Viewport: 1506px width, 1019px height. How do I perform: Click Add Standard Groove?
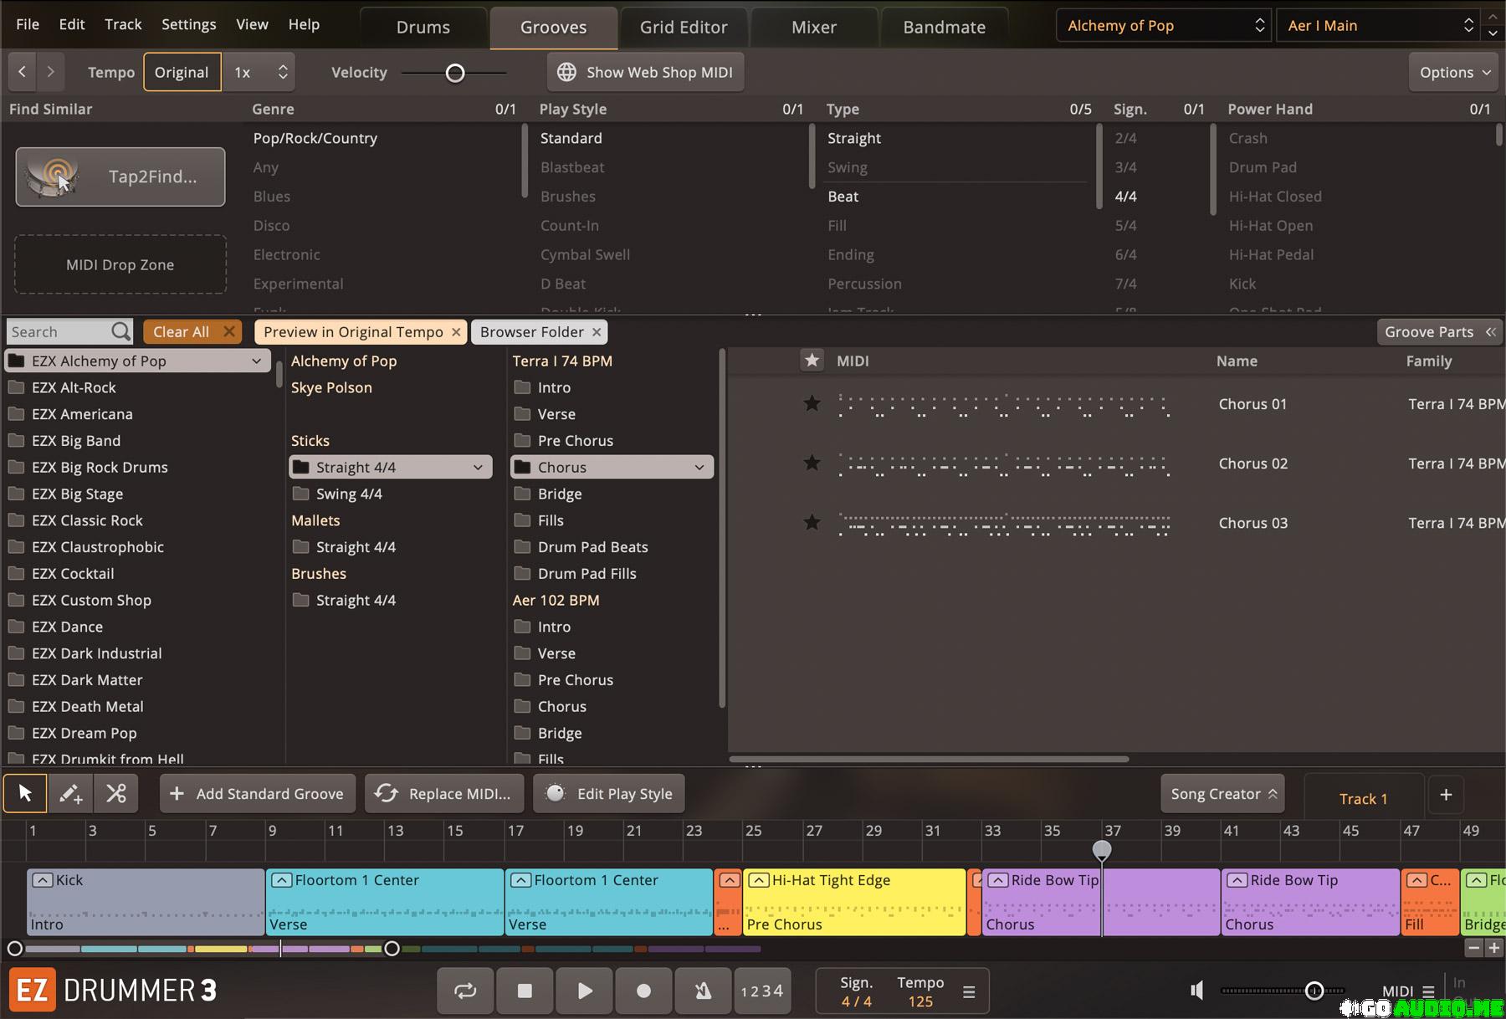point(258,793)
